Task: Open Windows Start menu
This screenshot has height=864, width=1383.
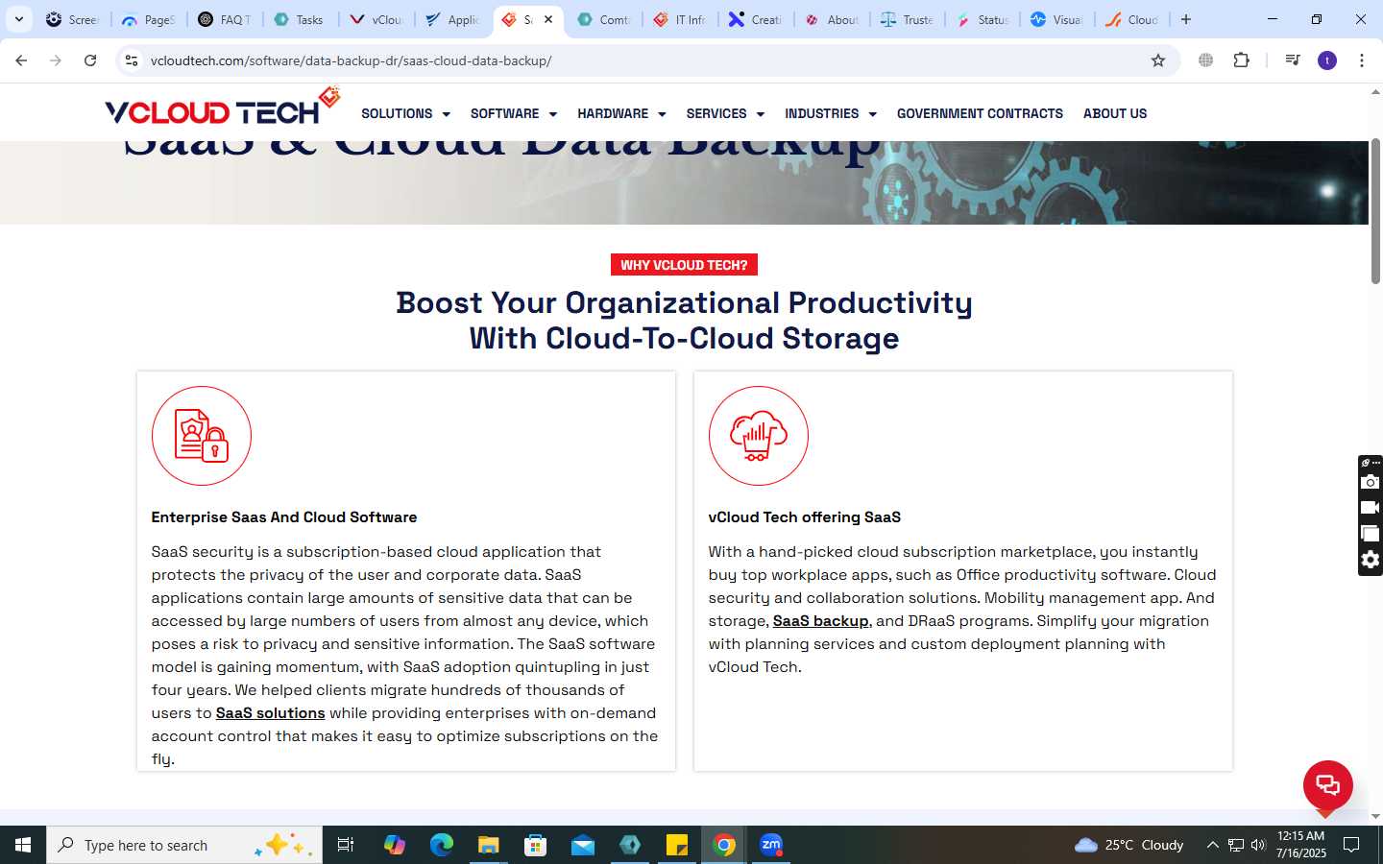Action: pyautogui.click(x=23, y=845)
